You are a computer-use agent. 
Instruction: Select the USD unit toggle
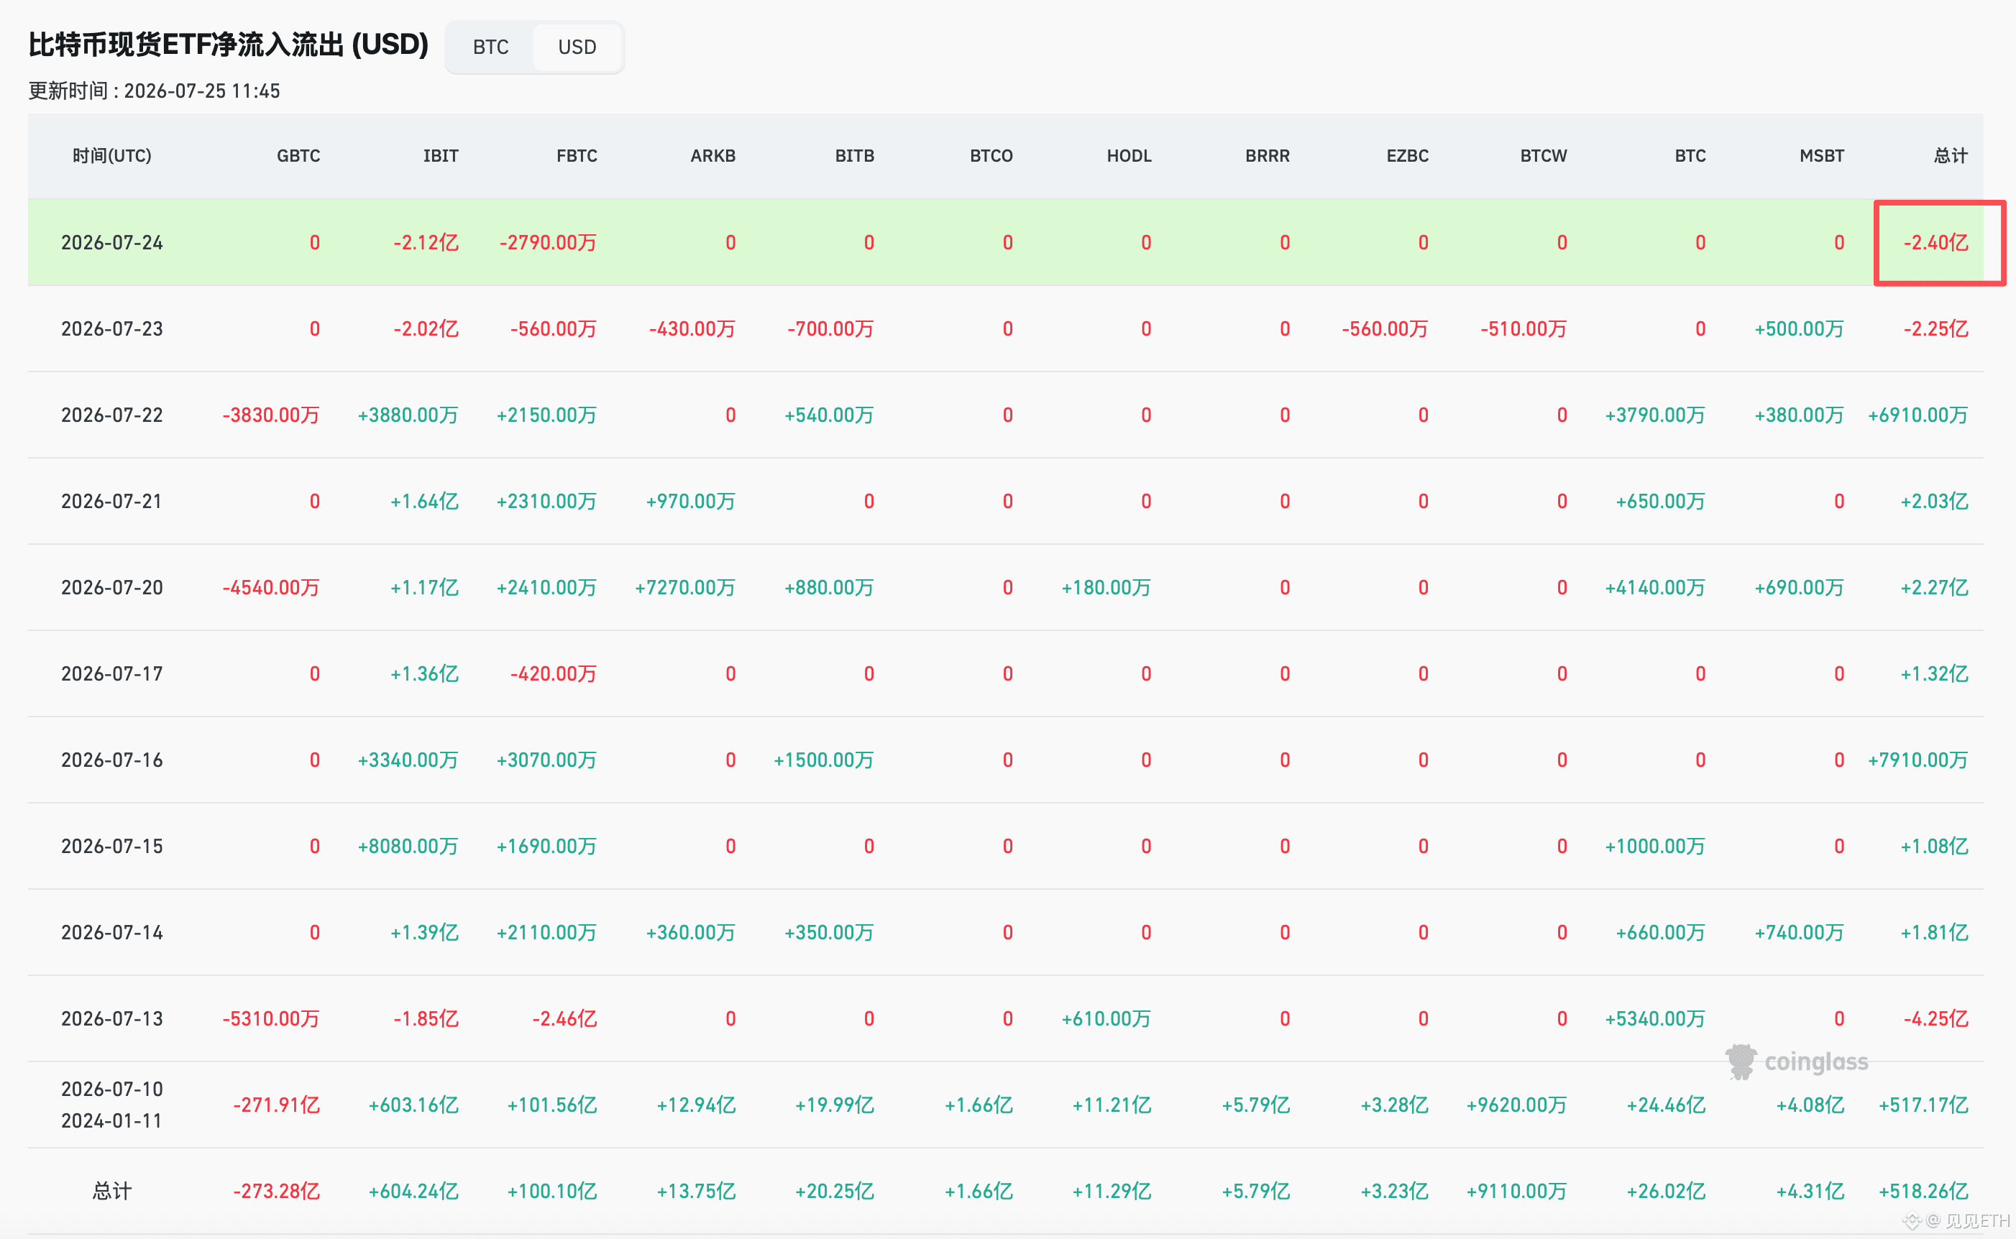click(x=577, y=47)
